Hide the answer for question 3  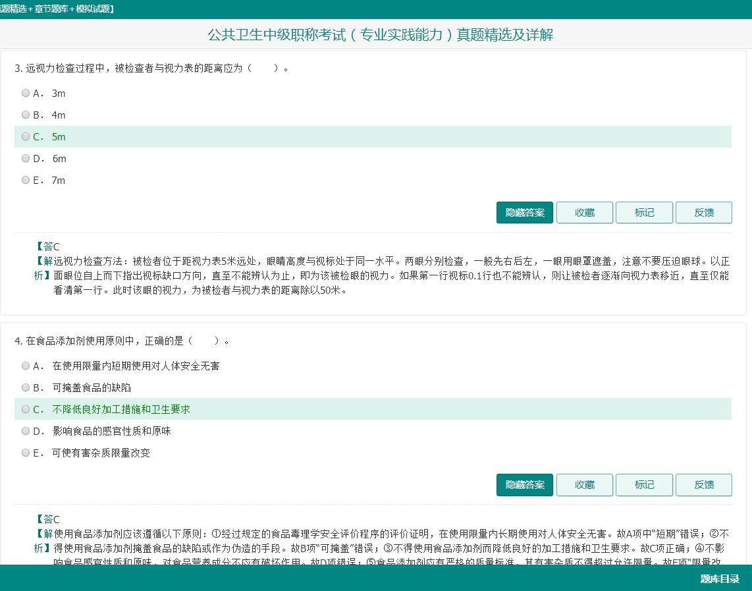pos(525,213)
